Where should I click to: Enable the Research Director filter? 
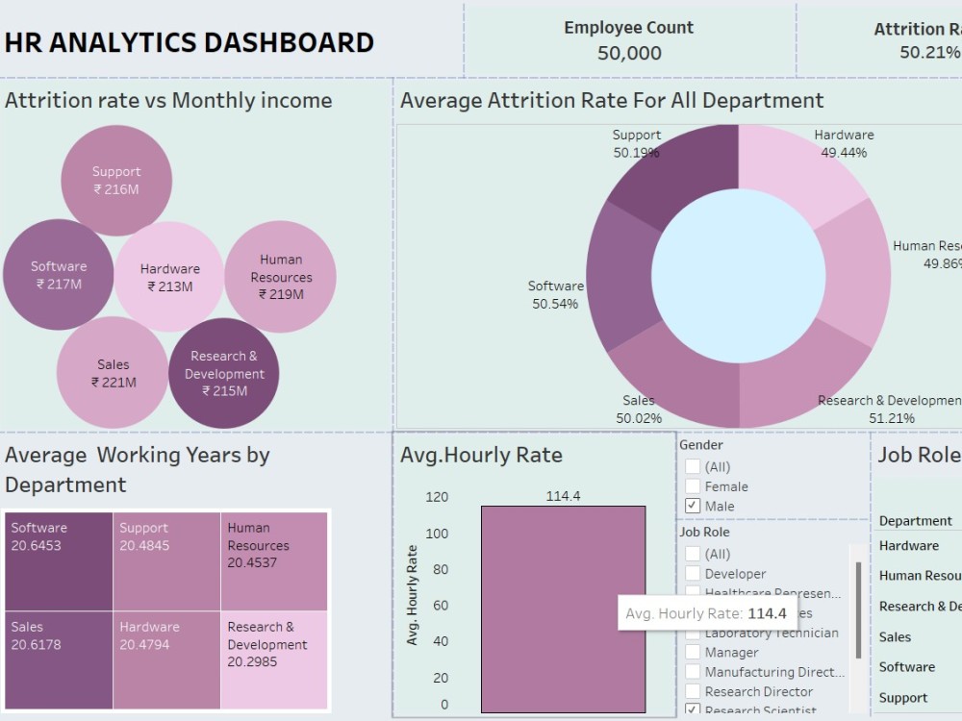(692, 690)
